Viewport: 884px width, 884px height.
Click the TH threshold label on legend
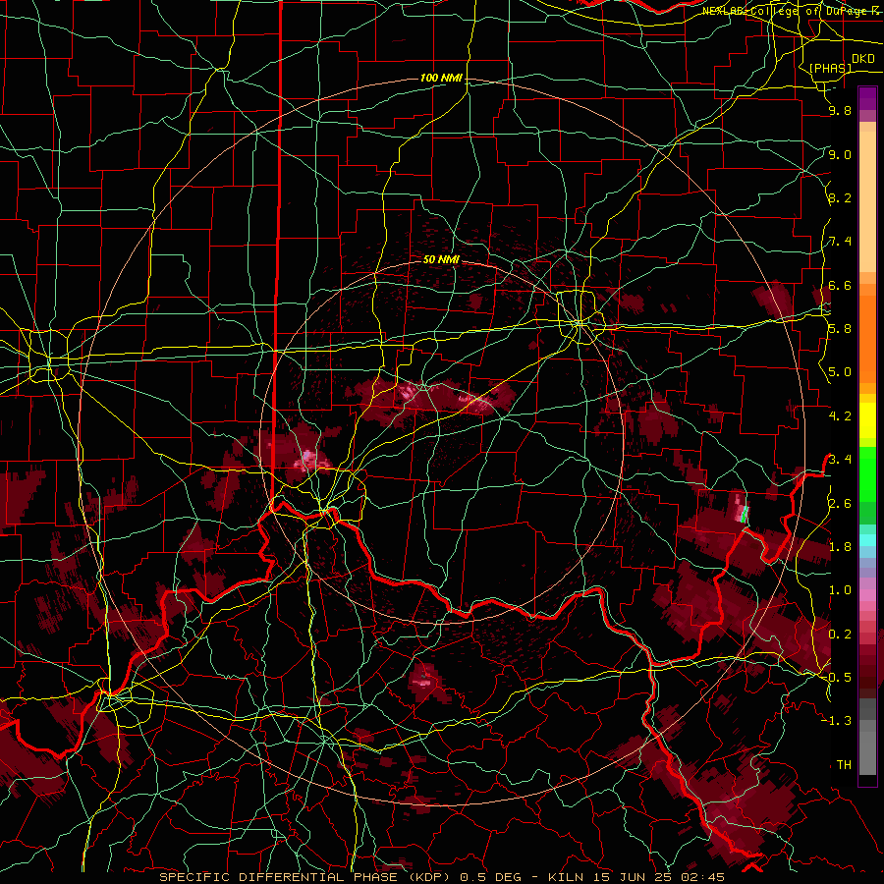click(x=844, y=765)
